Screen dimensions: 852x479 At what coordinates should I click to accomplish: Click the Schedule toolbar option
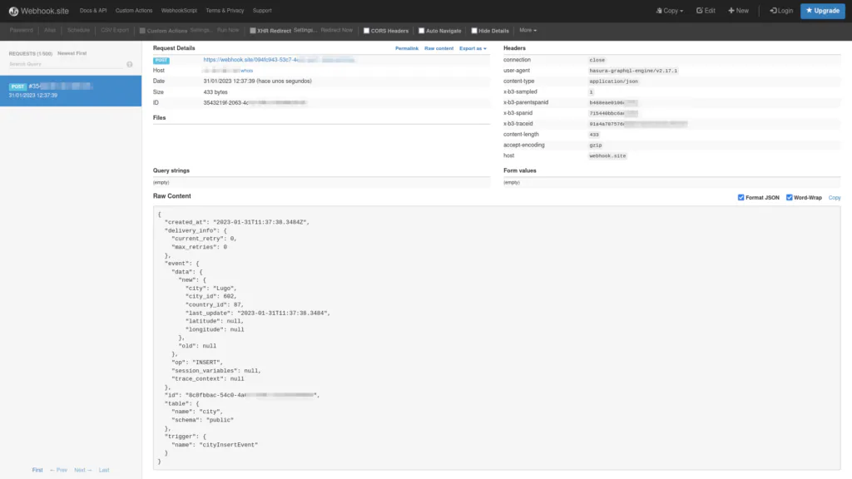click(x=78, y=31)
